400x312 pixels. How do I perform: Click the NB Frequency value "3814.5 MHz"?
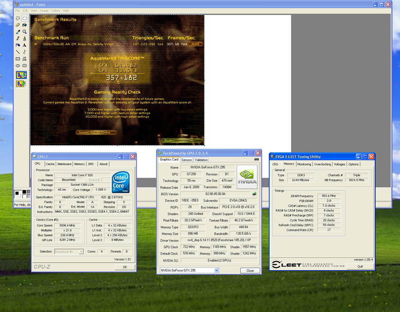(356, 180)
